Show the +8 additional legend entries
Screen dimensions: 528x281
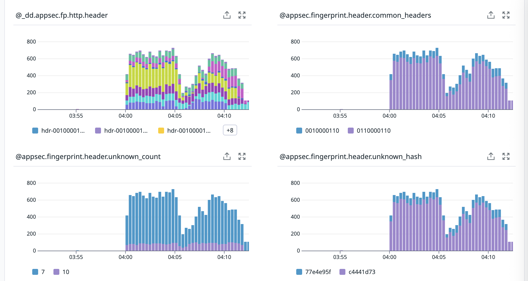point(230,130)
